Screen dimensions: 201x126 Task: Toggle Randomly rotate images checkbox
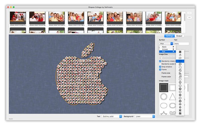point(160,61)
